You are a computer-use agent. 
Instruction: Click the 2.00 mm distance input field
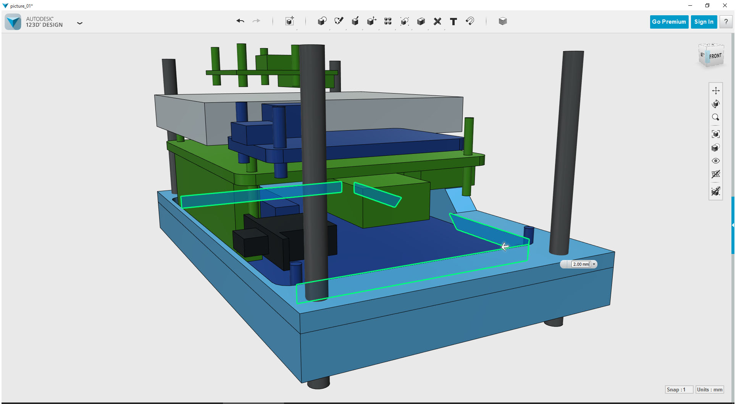(581, 264)
